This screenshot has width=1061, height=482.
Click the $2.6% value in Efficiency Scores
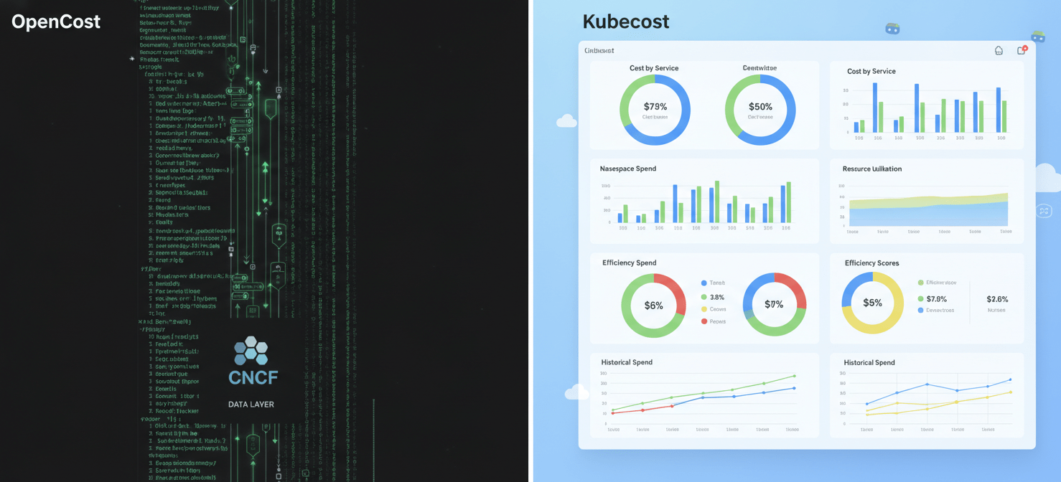[997, 299]
